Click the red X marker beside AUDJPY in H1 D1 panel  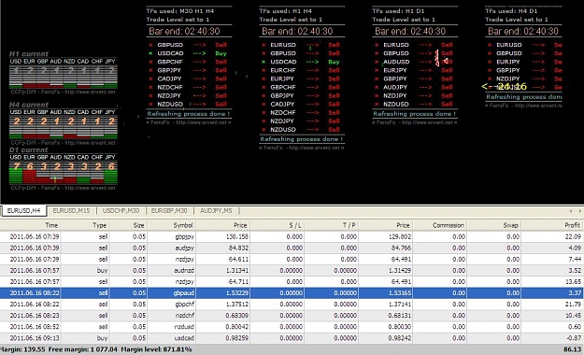377,87
